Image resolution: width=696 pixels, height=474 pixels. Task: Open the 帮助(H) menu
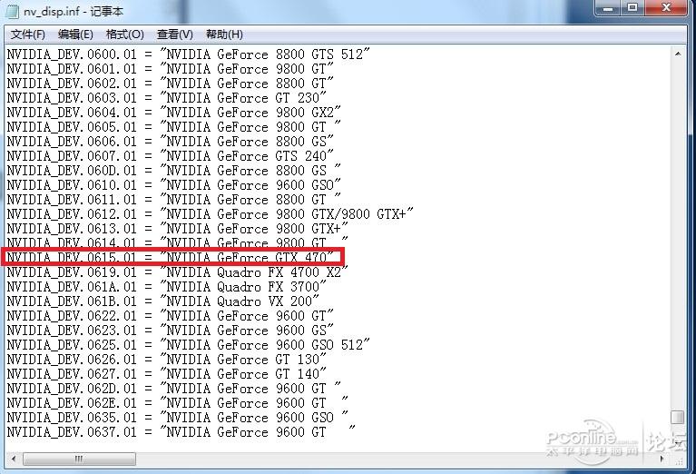click(224, 35)
